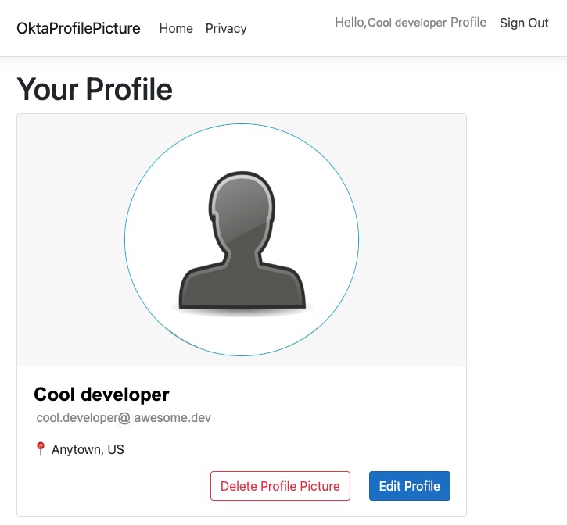Click the red location pin icon
The height and width of the screenshot is (525, 567).
[x=41, y=449]
